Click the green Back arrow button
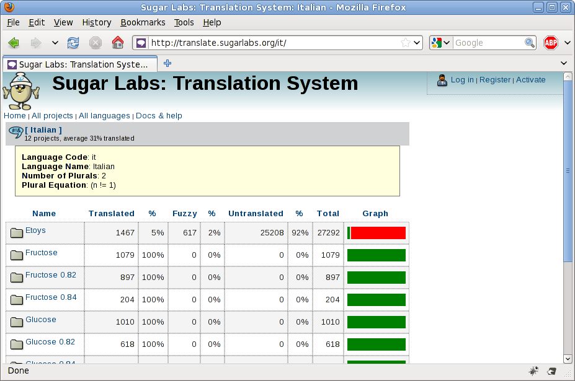 pos(14,43)
